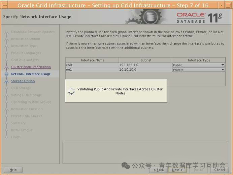Click the Voting Disk Storage step
Image resolution: width=233 pixels, height=175 pixels.
(x=26, y=95)
